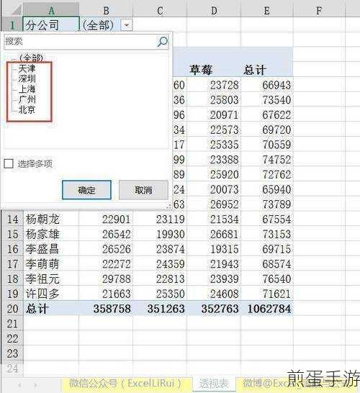Click the search magnifier icon in filter box
360x393 pixels.
[x=162, y=42]
